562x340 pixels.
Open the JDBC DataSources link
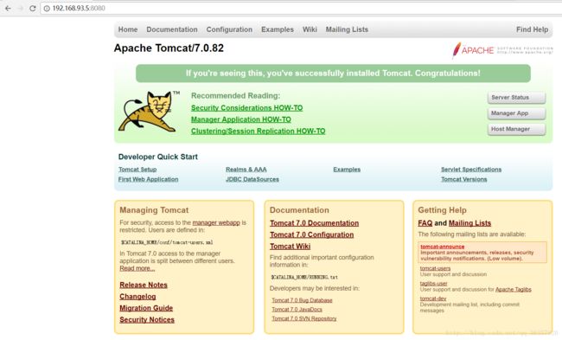[x=252, y=179]
